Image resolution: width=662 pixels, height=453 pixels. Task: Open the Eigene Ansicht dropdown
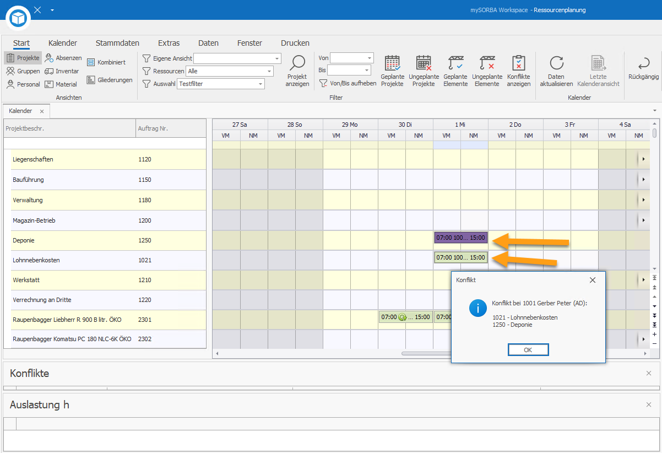[276, 58]
